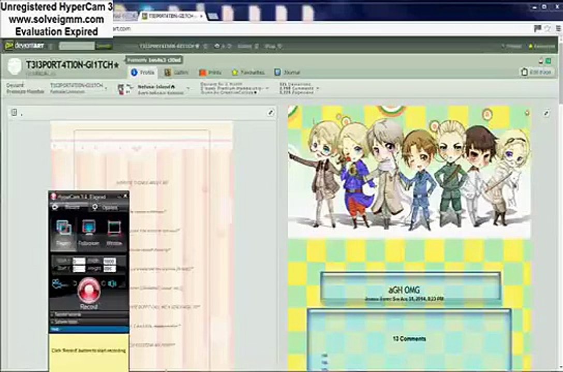563x372 pixels.
Task: Open the Gallery tab
Action: click(176, 72)
